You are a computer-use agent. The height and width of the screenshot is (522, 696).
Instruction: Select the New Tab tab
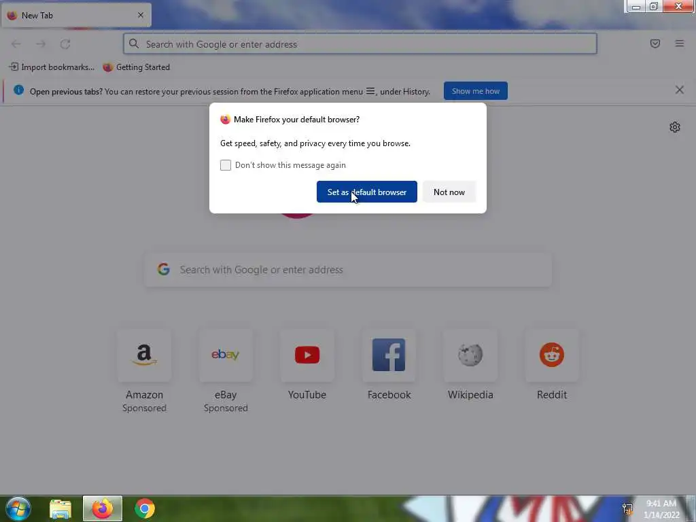pyautogui.click(x=76, y=15)
